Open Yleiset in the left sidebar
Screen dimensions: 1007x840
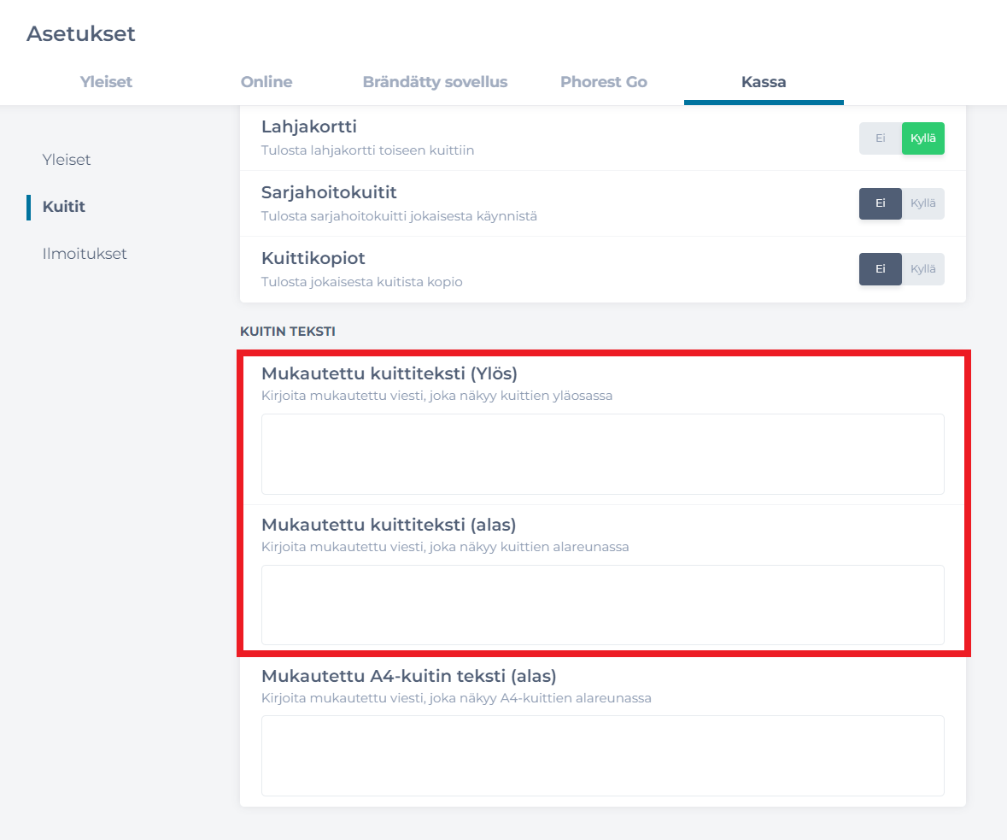tap(67, 160)
